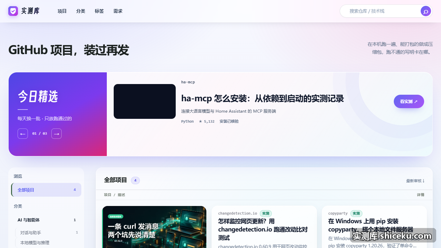Open the 标签 nav menu
This screenshot has height=248, width=441.
pyautogui.click(x=99, y=11)
